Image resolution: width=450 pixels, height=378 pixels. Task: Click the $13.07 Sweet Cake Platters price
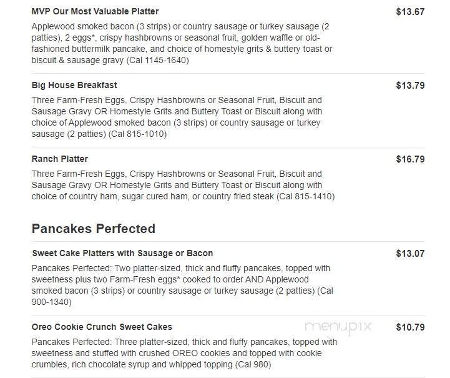pyautogui.click(x=410, y=253)
